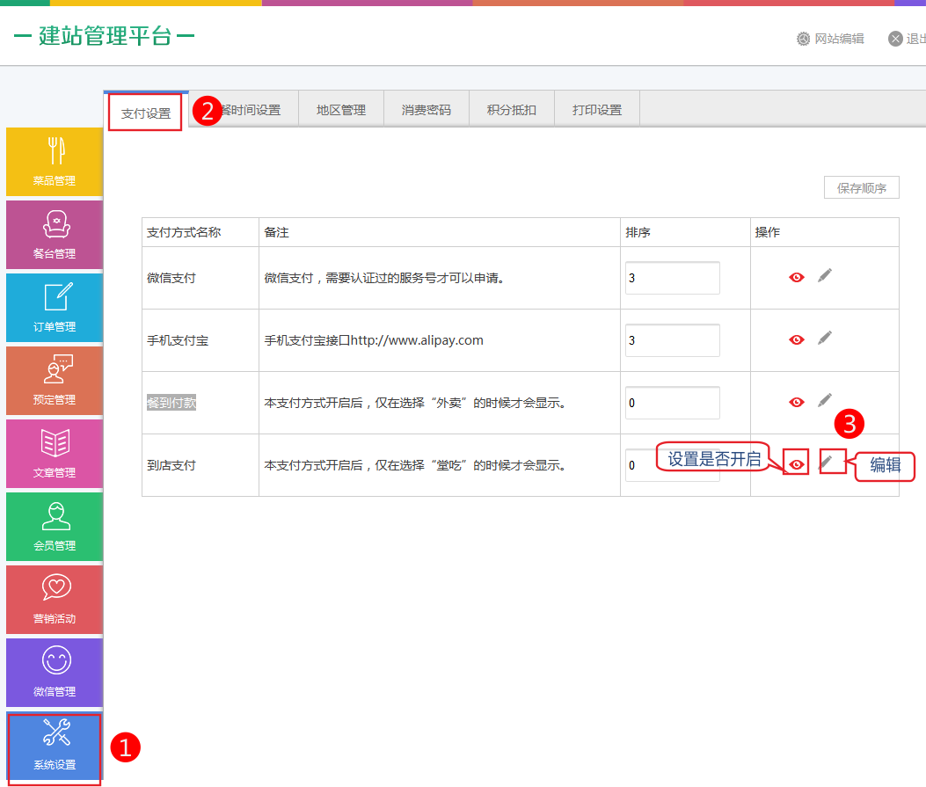Screen dimensions: 926x787
Task: Switch to the 地区管理 tab
Action: click(x=341, y=110)
